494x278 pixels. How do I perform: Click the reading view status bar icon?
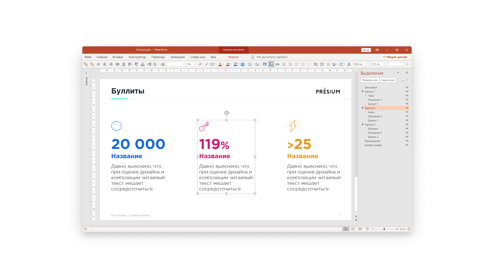point(360,229)
